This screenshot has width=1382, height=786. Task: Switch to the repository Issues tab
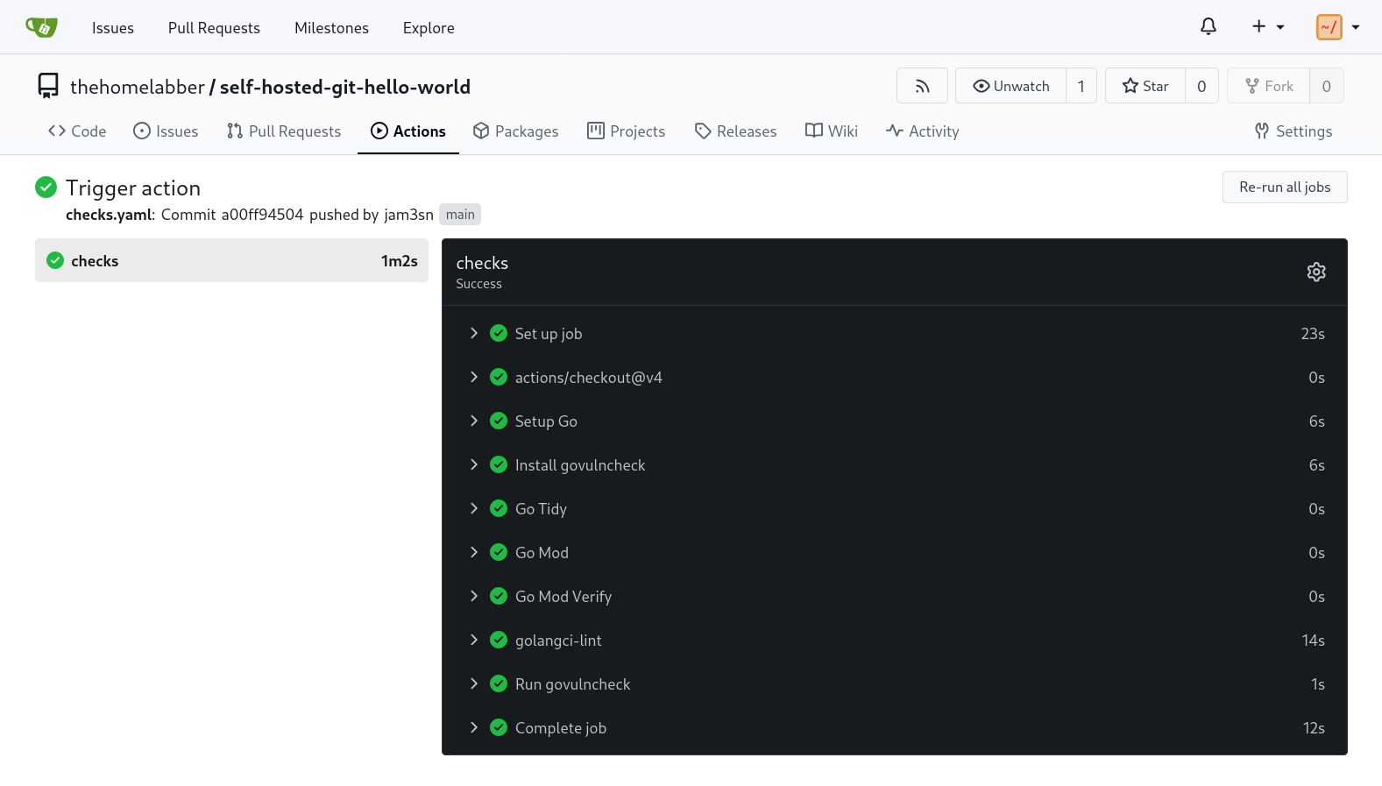click(x=166, y=131)
